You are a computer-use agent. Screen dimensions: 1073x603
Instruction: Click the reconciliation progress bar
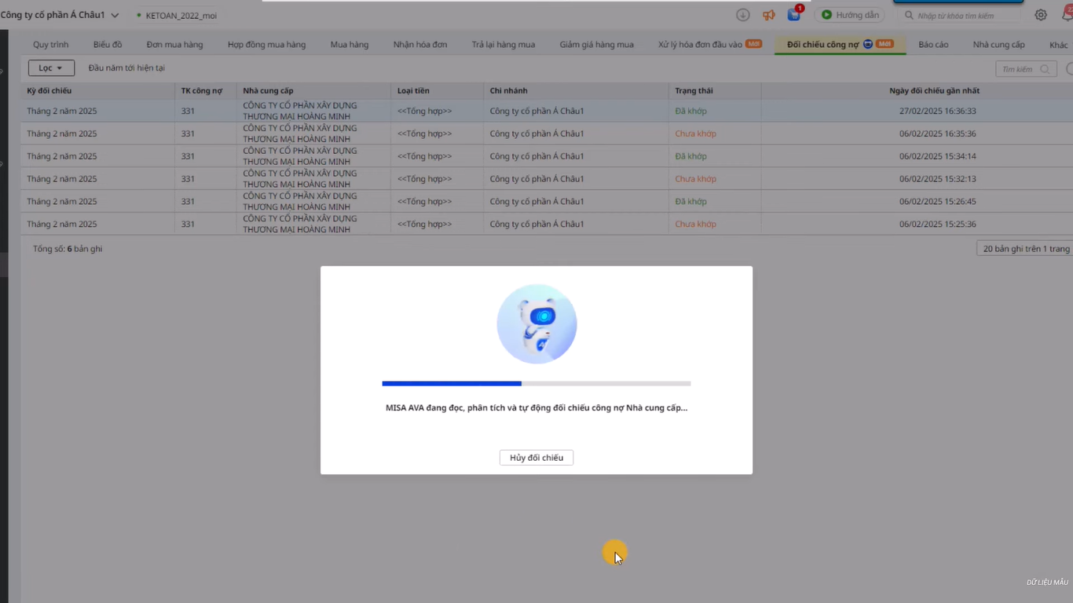(x=536, y=383)
